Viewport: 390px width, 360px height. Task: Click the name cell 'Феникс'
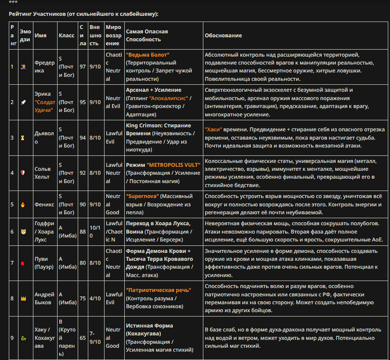(44, 204)
